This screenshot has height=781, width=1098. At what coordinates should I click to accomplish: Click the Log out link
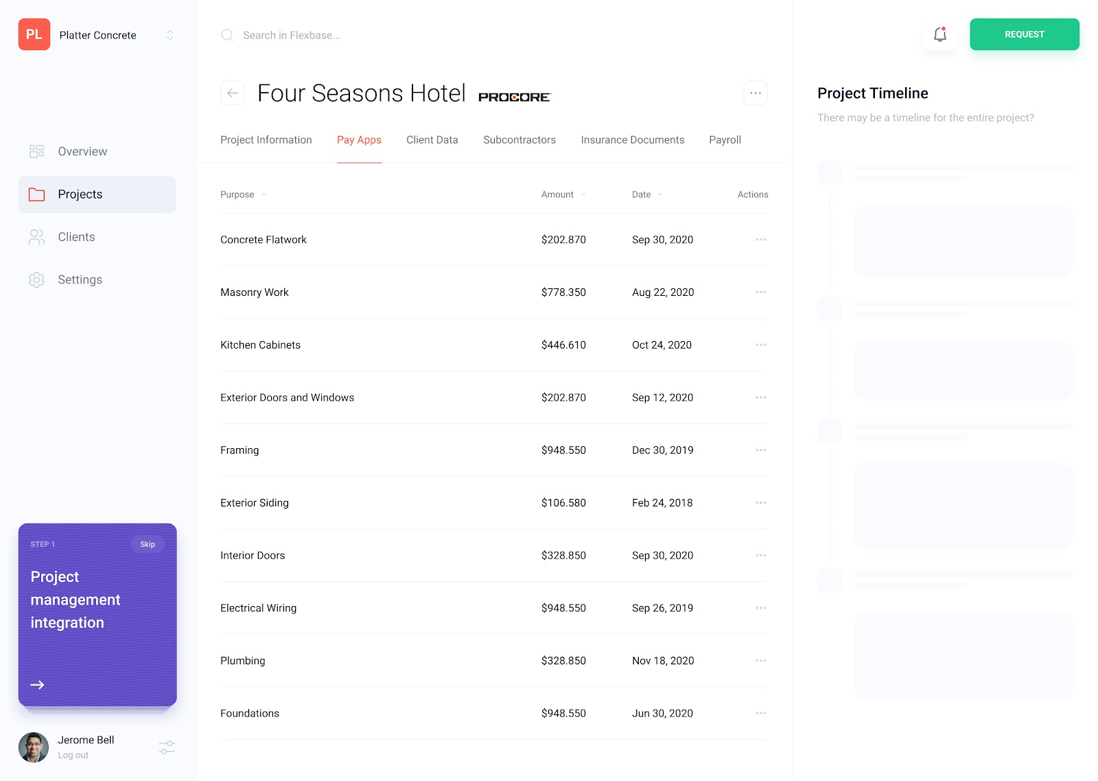pos(73,756)
